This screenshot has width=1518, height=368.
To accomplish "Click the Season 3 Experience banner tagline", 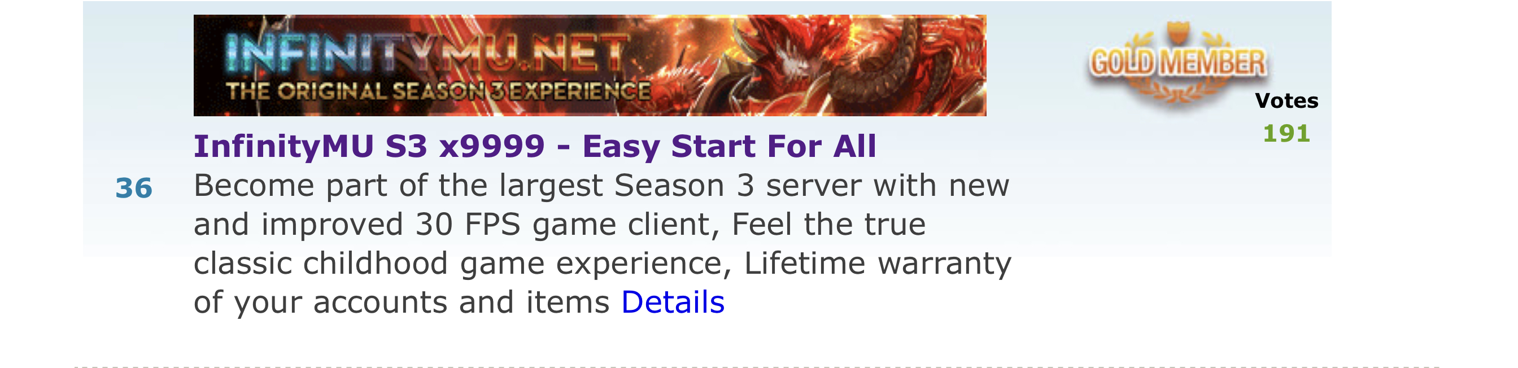I will 438,91.
